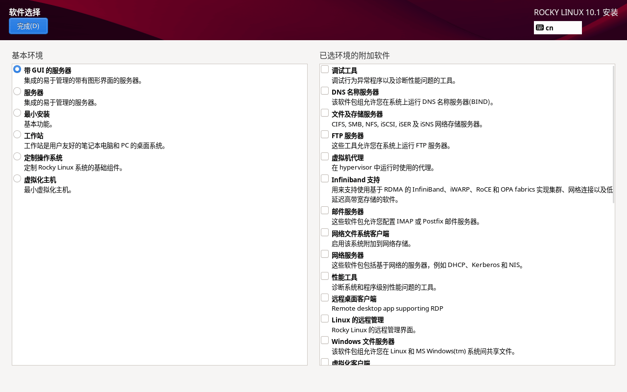
Task: Tick the 远程桌面客户端 checkbox
Action: point(325,297)
